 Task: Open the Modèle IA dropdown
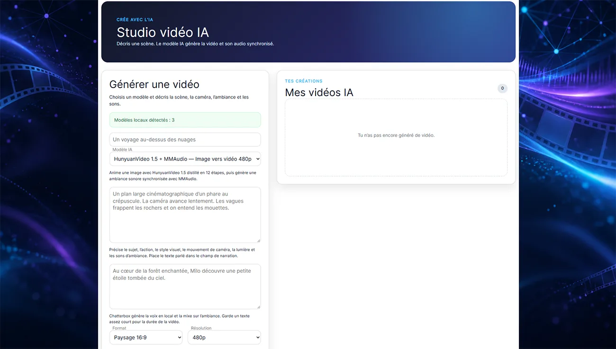[x=185, y=159]
